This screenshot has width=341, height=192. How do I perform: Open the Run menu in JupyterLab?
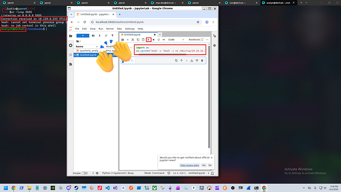(101, 29)
